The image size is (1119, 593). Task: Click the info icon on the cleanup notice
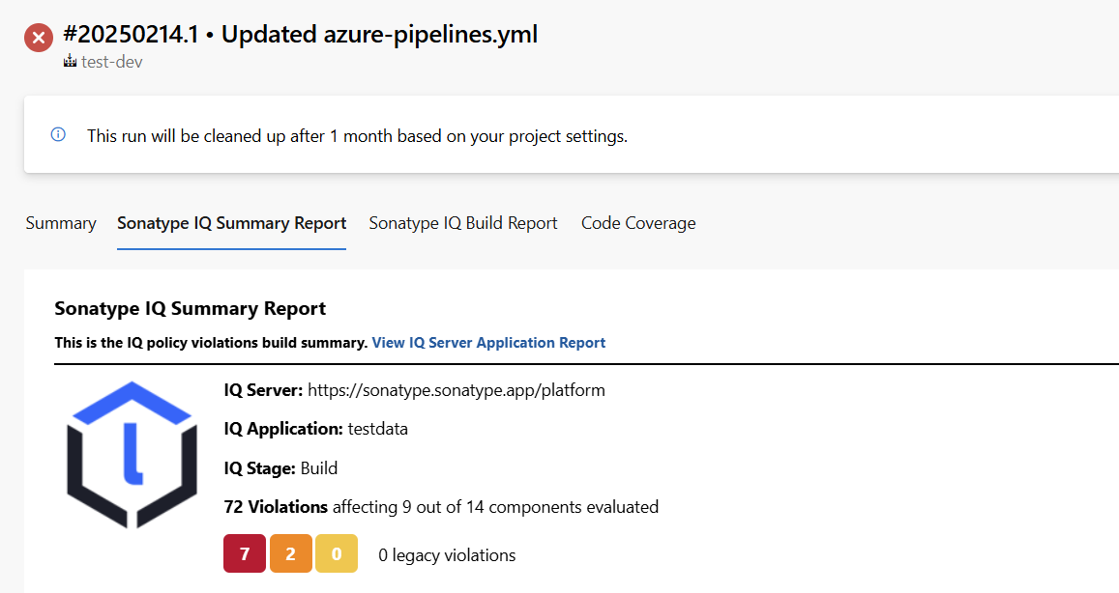58,134
